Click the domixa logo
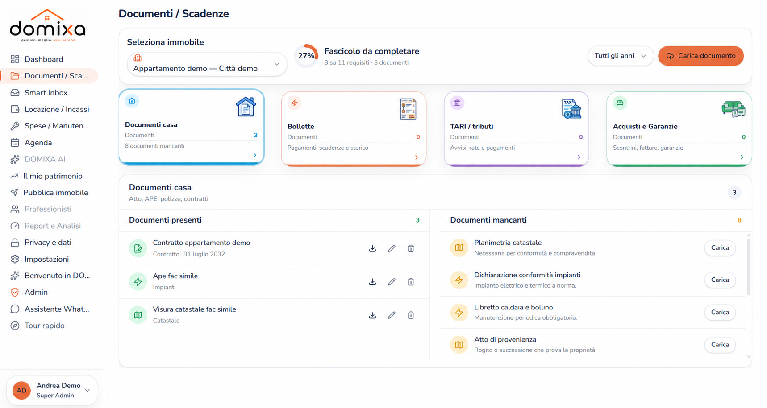 point(48,25)
